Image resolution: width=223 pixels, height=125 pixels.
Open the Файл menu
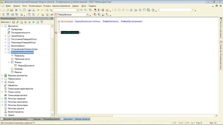coord(8,6)
